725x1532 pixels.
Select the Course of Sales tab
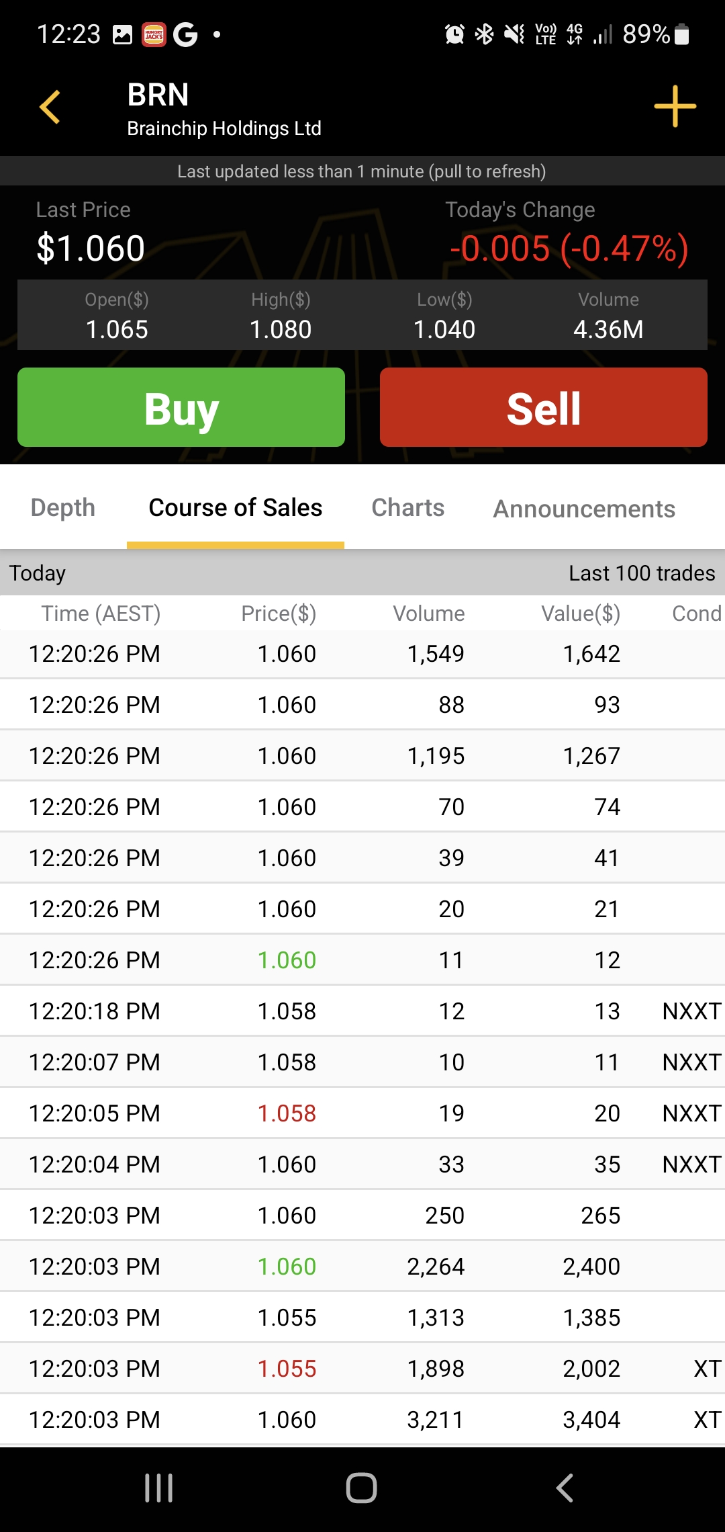click(236, 508)
